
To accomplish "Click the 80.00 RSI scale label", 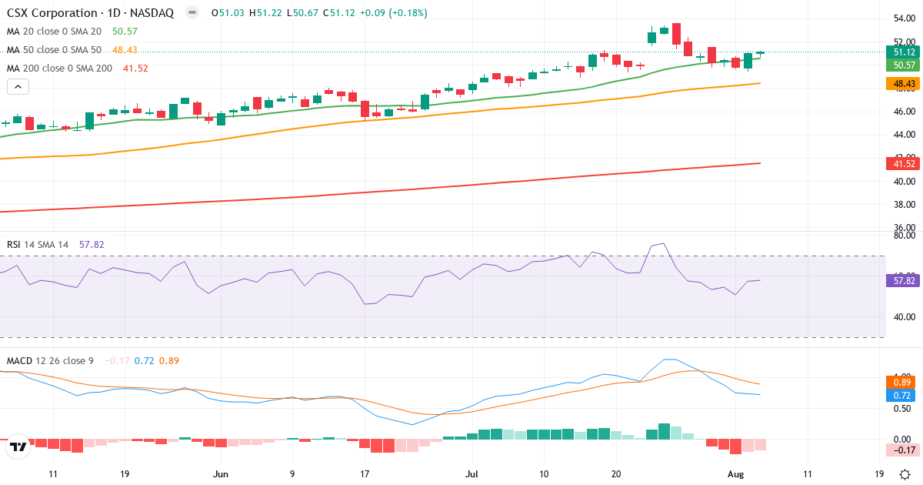I will [904, 236].
